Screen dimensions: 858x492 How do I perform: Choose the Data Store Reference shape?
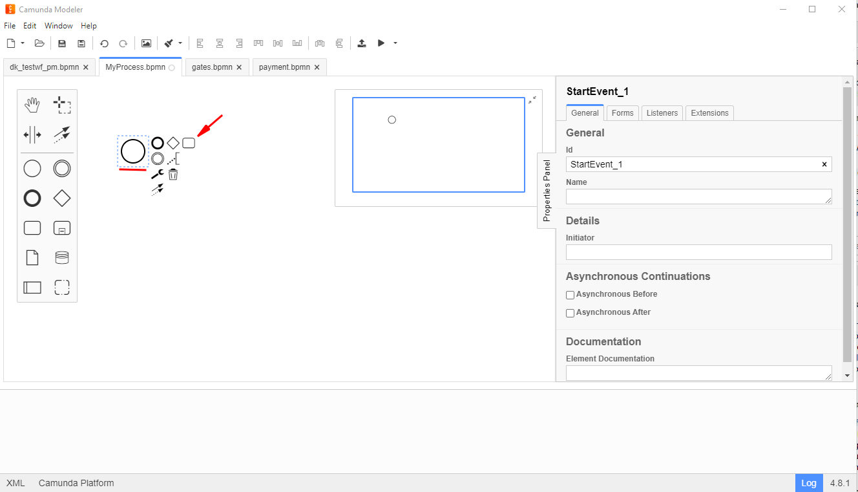pos(62,258)
